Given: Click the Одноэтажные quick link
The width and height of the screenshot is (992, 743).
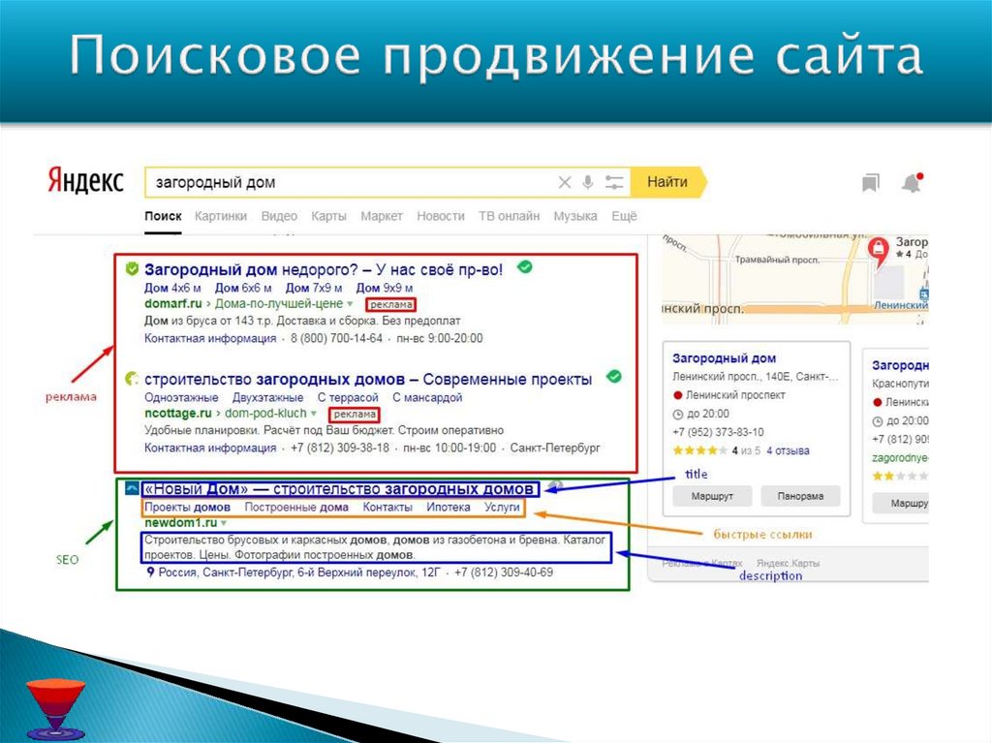Looking at the screenshot, I should pos(181,397).
